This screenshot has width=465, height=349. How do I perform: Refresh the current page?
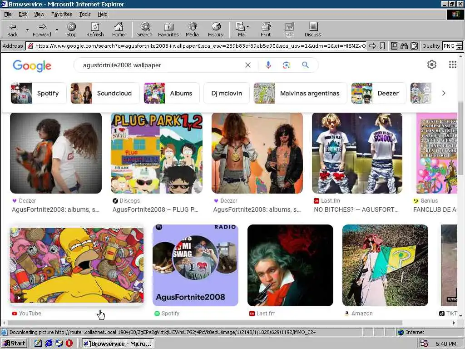(x=95, y=30)
